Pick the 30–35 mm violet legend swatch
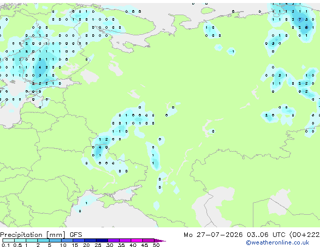 tap(113, 240)
